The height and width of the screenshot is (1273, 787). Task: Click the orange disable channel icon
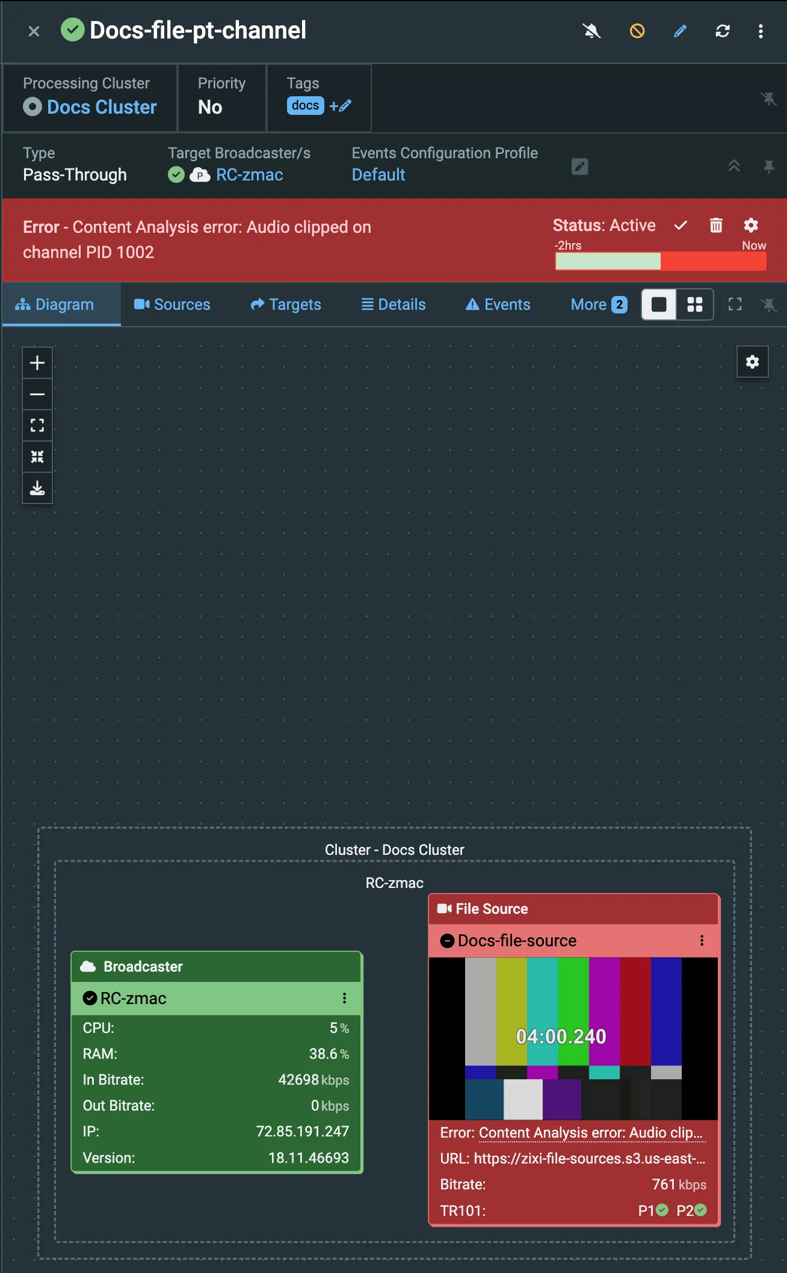tap(637, 31)
